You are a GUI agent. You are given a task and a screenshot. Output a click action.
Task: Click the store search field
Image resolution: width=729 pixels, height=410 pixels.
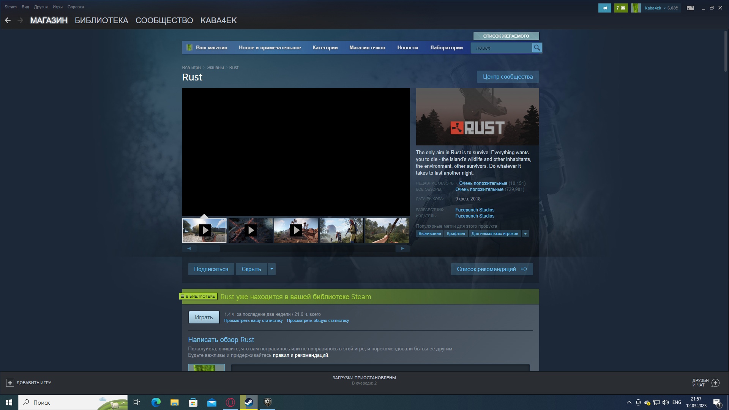click(501, 48)
